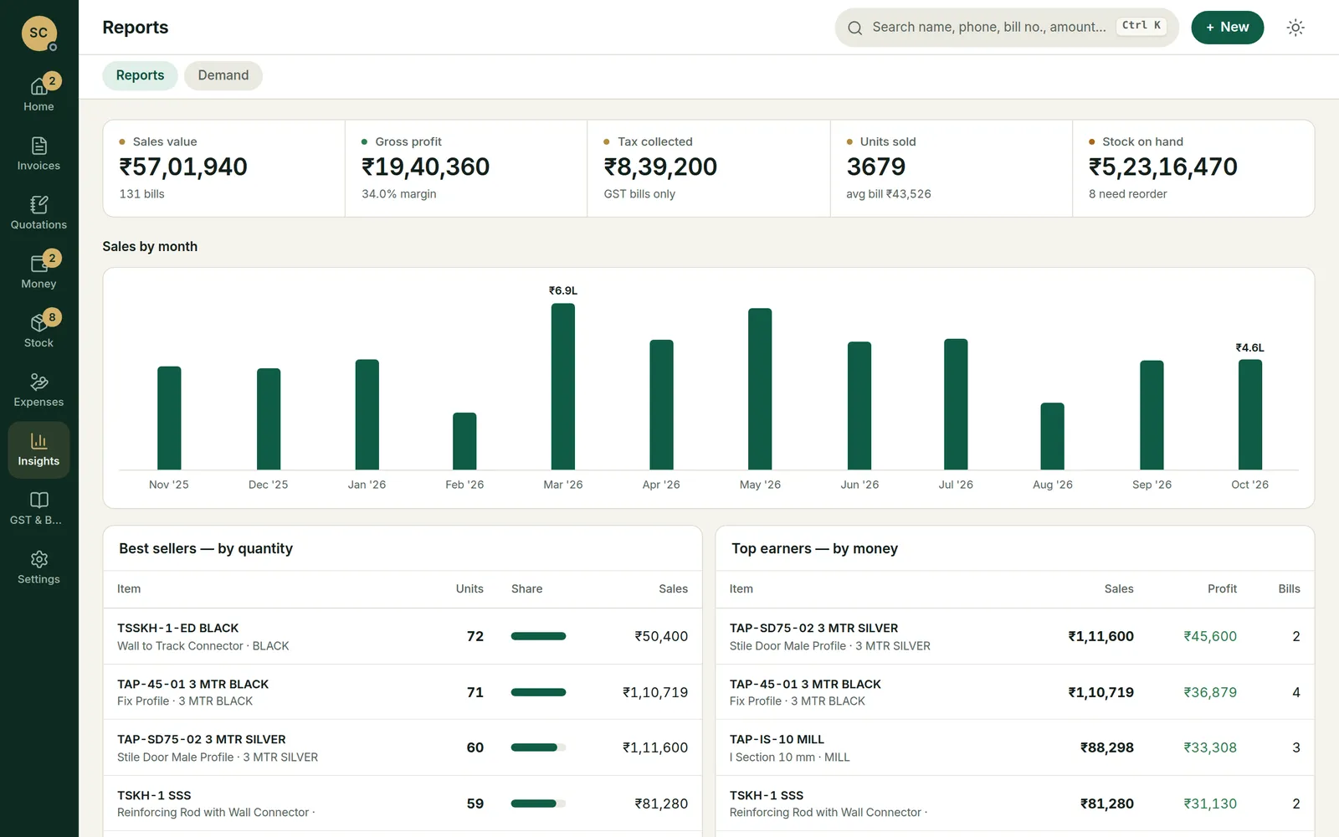Open Expenses in the sidebar

coord(38,391)
